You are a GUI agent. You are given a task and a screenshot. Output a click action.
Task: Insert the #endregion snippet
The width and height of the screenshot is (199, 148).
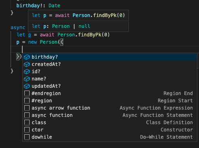point(110,93)
